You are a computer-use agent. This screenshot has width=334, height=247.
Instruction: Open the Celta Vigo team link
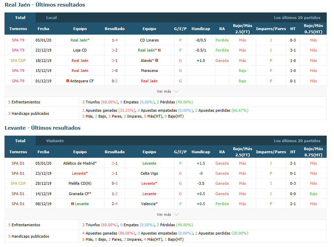tap(149, 173)
